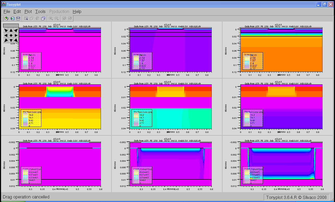Click the Next page toolbar icon
The height and width of the screenshot is (202, 335).
pyautogui.click(x=70, y=18)
